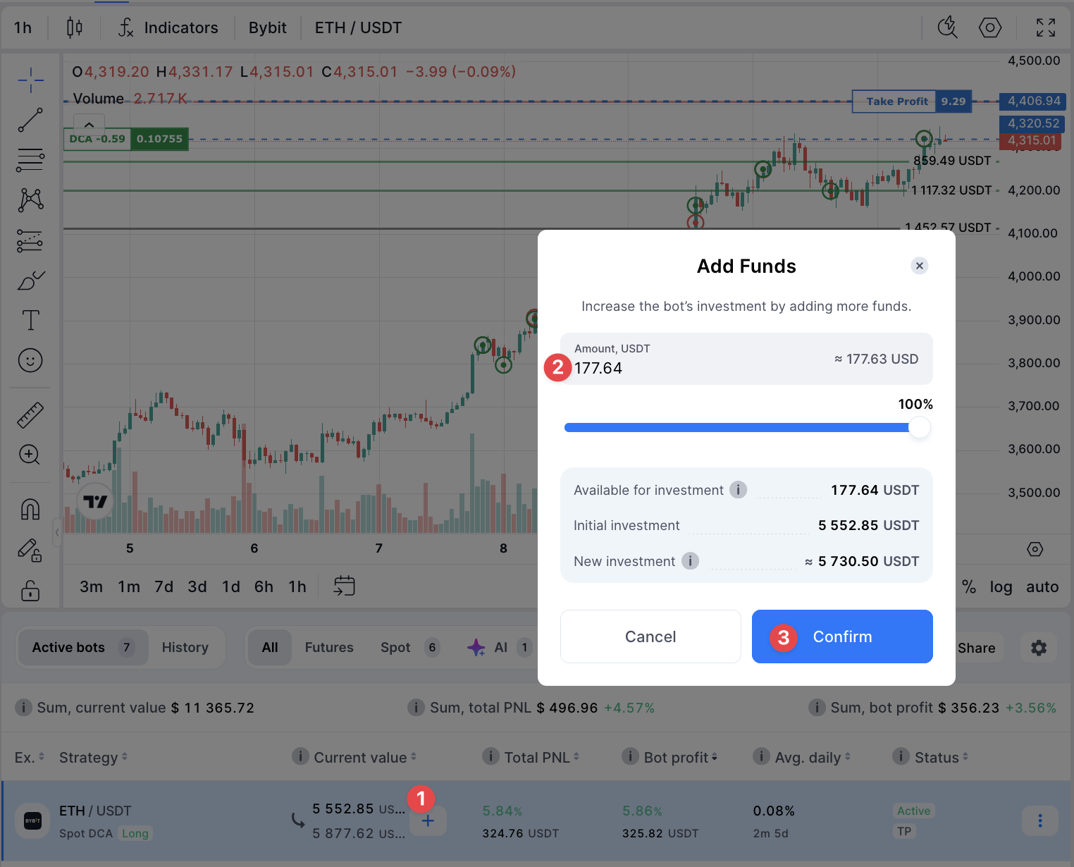Open the candlestick chart type icon

74,27
